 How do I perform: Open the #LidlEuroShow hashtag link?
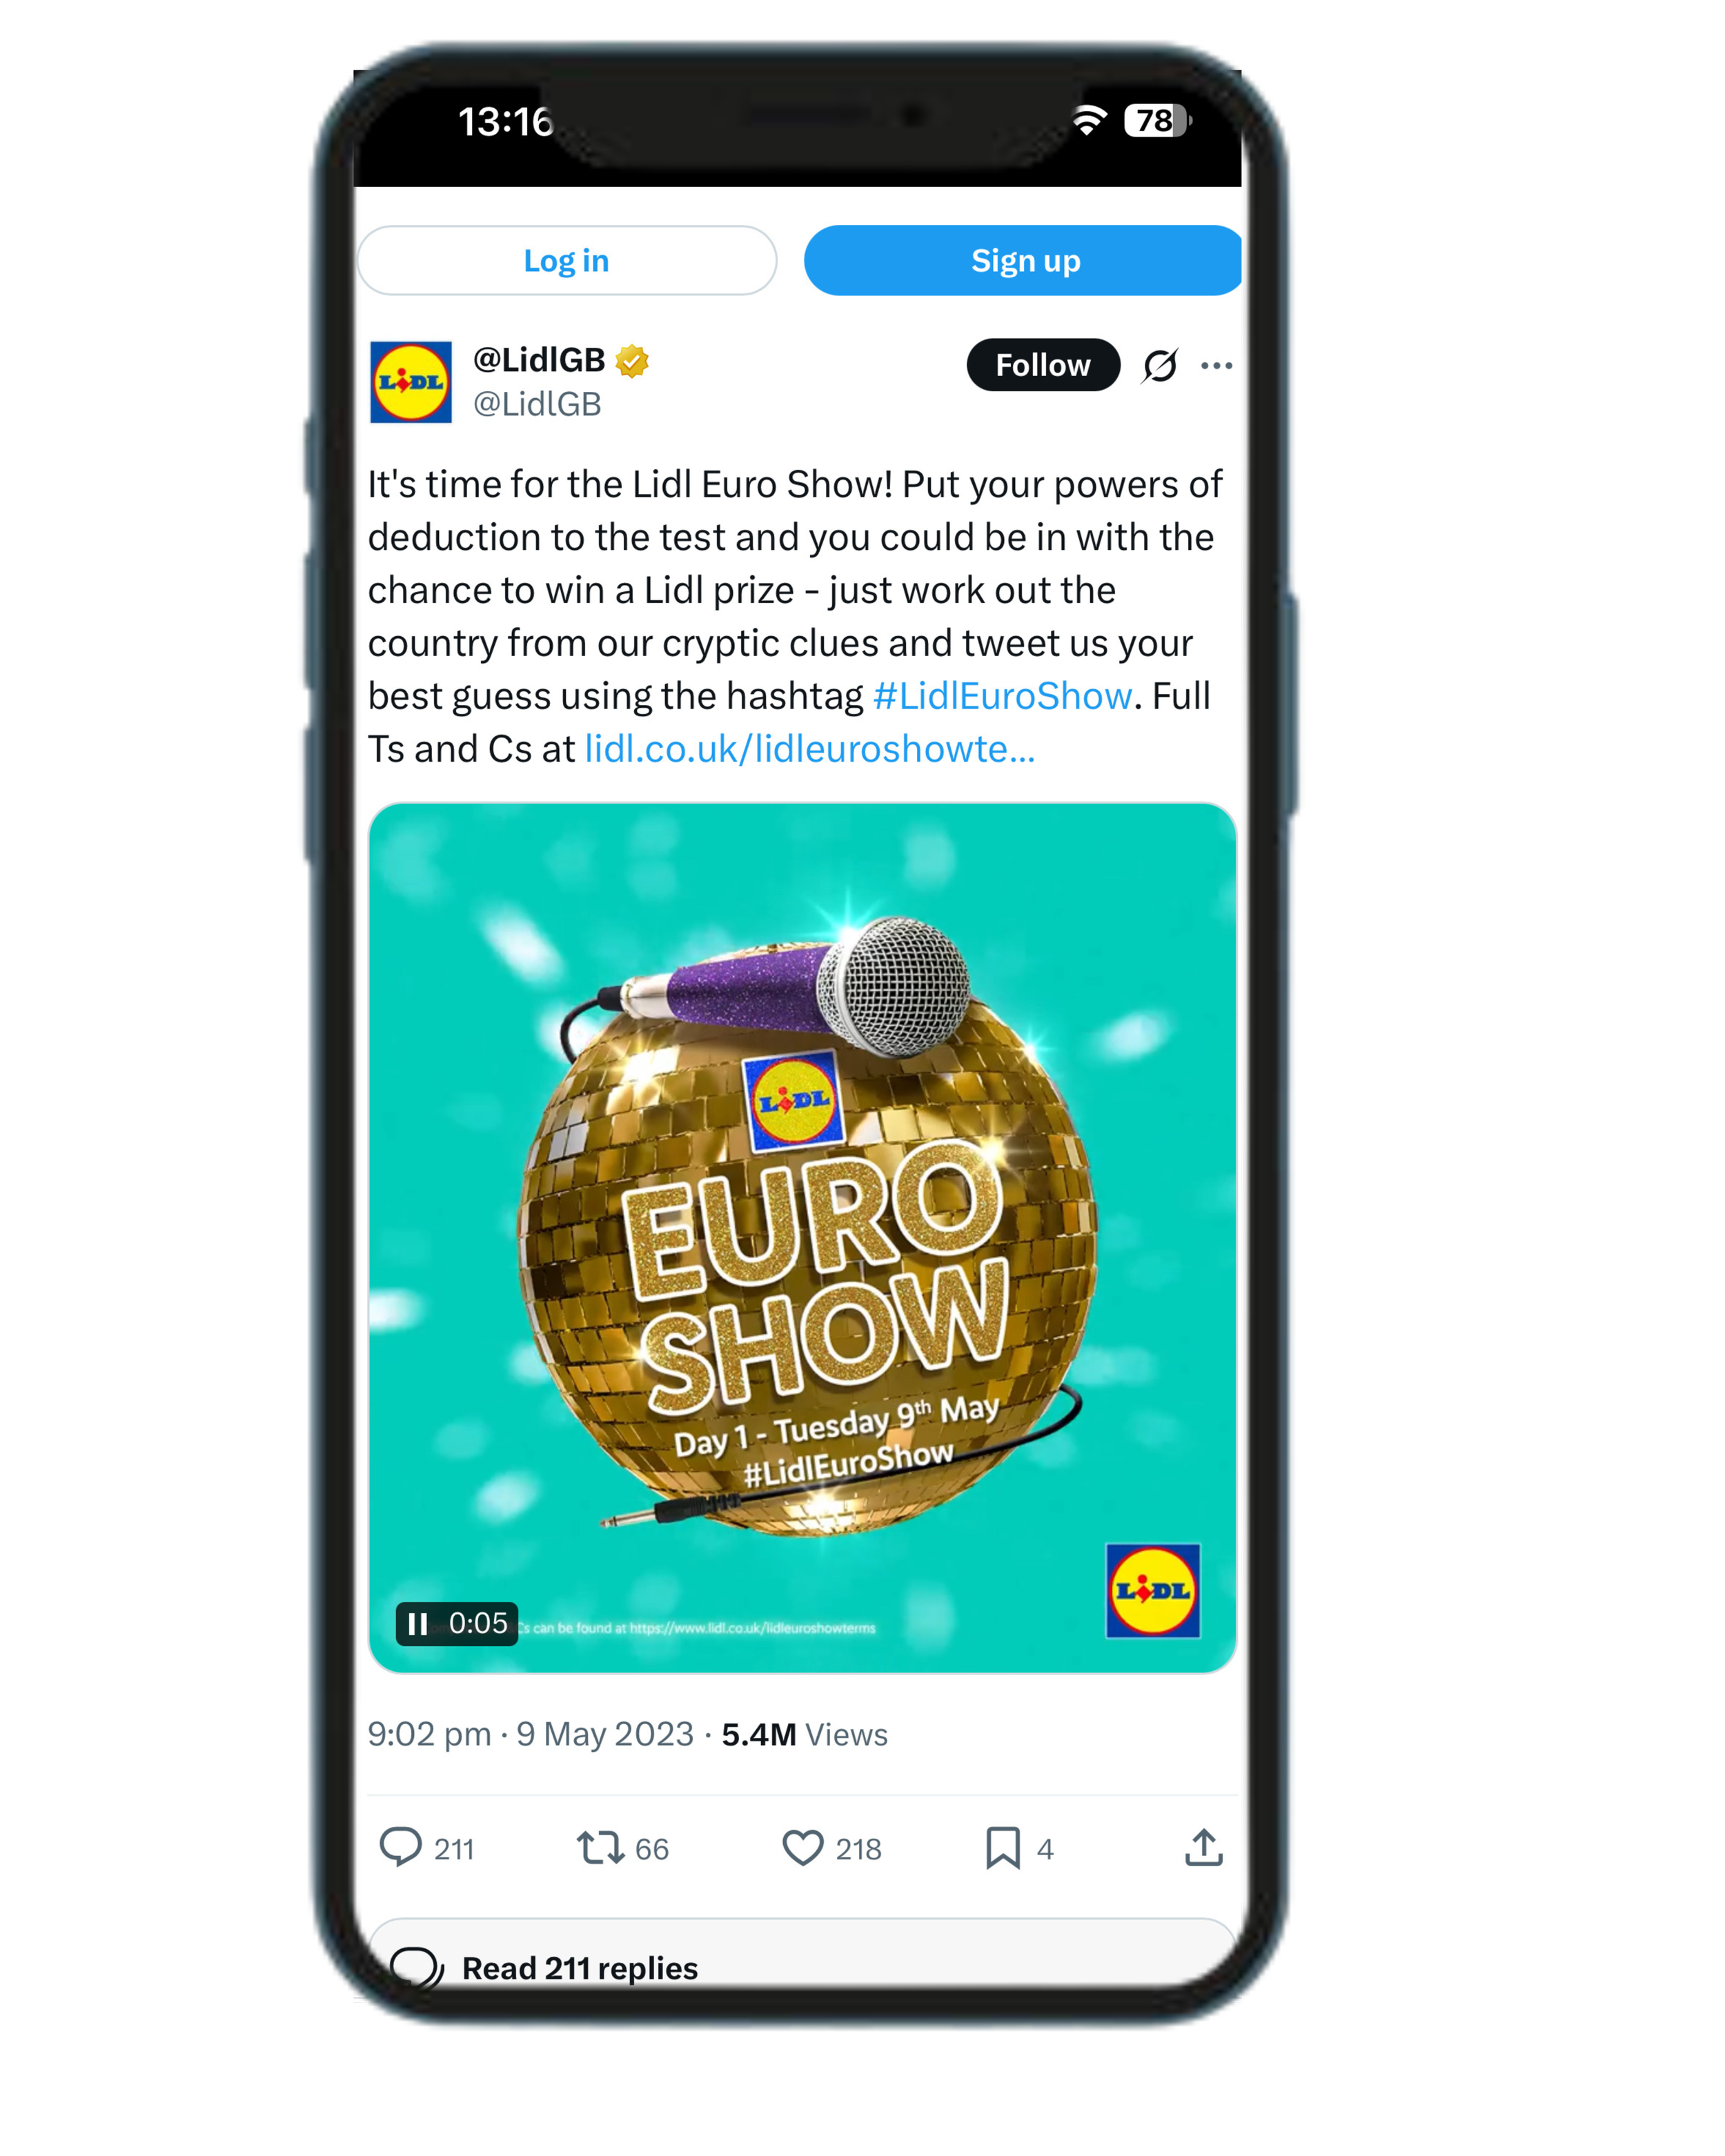coord(1002,695)
